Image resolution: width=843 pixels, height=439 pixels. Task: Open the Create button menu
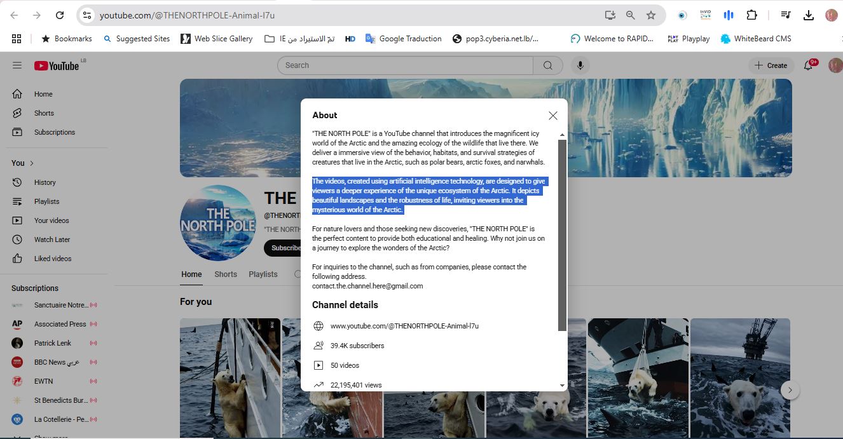771,65
